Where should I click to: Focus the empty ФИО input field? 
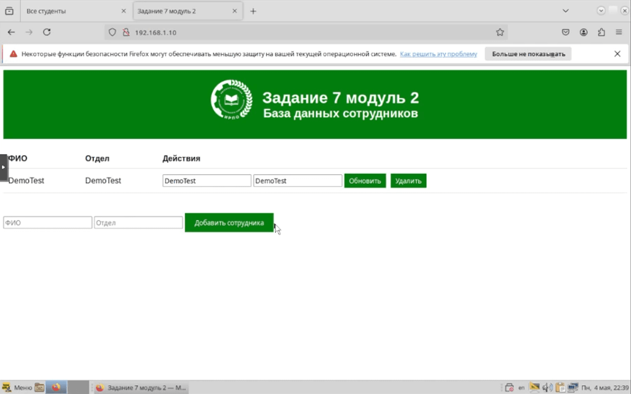pyautogui.click(x=47, y=222)
